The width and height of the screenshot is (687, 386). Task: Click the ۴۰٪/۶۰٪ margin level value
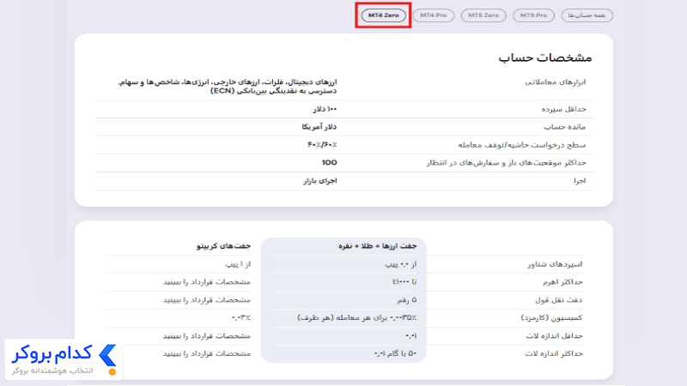(322, 145)
